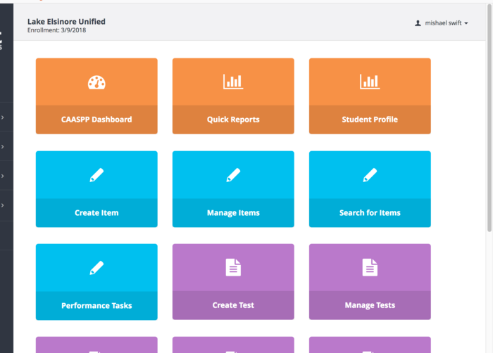This screenshot has width=493, height=353.
Task: Select the Manage Items pencil icon
Action: pos(233,175)
